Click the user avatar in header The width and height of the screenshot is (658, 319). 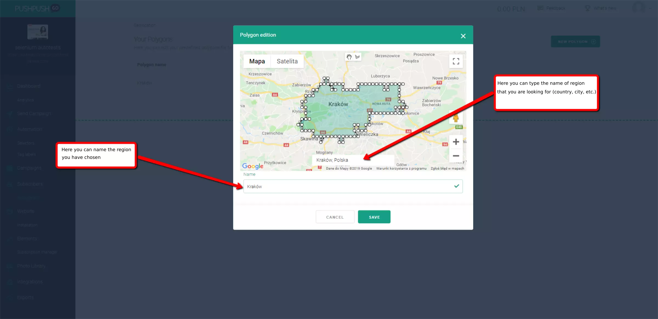[639, 8]
